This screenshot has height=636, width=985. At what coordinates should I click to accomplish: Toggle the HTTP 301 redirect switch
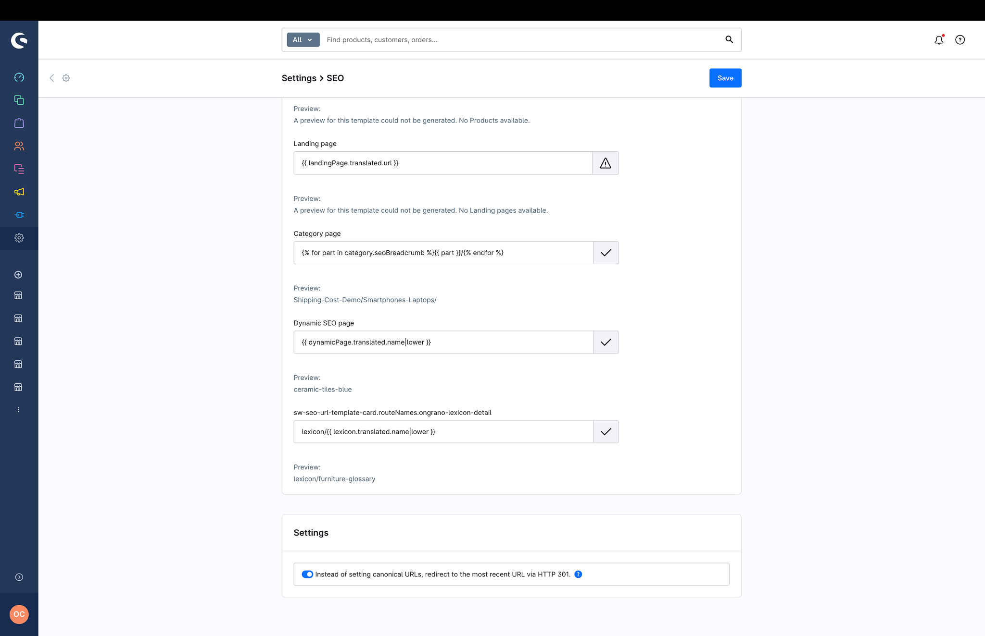[x=307, y=574]
